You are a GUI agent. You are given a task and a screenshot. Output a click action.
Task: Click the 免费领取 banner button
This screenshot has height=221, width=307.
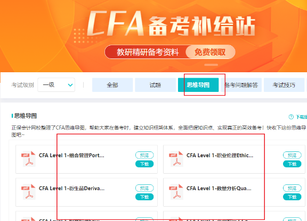tap(211, 52)
